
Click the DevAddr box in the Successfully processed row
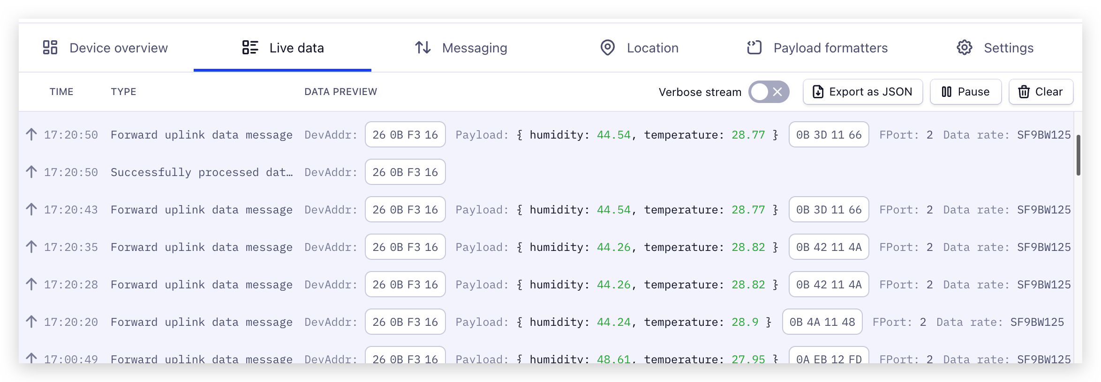coord(405,172)
